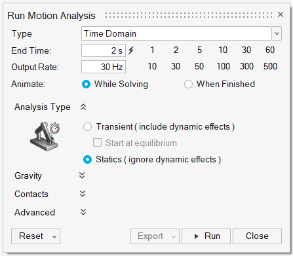Open the Reset button dropdown arrow

[x=54, y=236]
